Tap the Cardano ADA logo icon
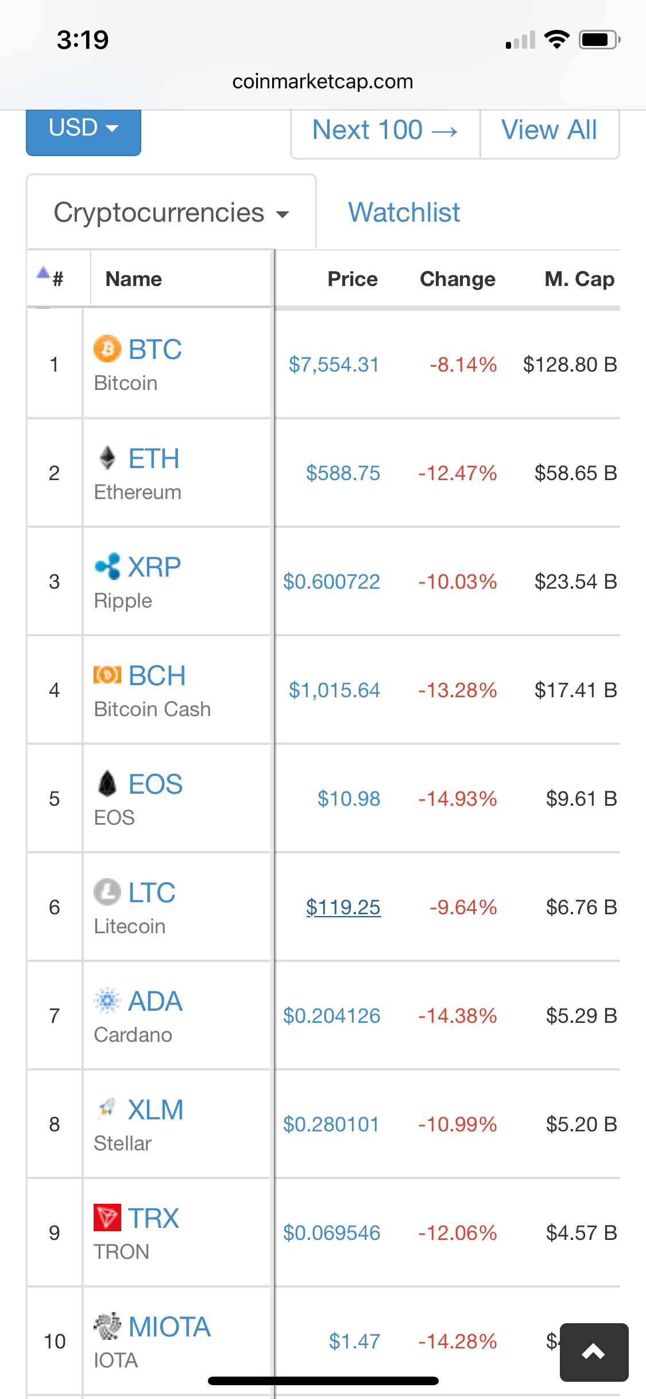Image resolution: width=646 pixels, height=1399 pixels. click(107, 1000)
